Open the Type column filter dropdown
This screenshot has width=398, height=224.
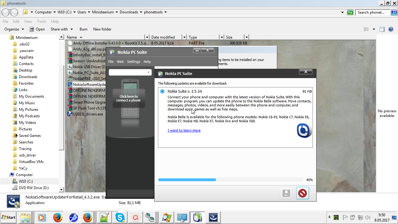(x=222, y=37)
